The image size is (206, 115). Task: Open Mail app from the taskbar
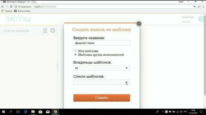pyautogui.click(x=48, y=112)
